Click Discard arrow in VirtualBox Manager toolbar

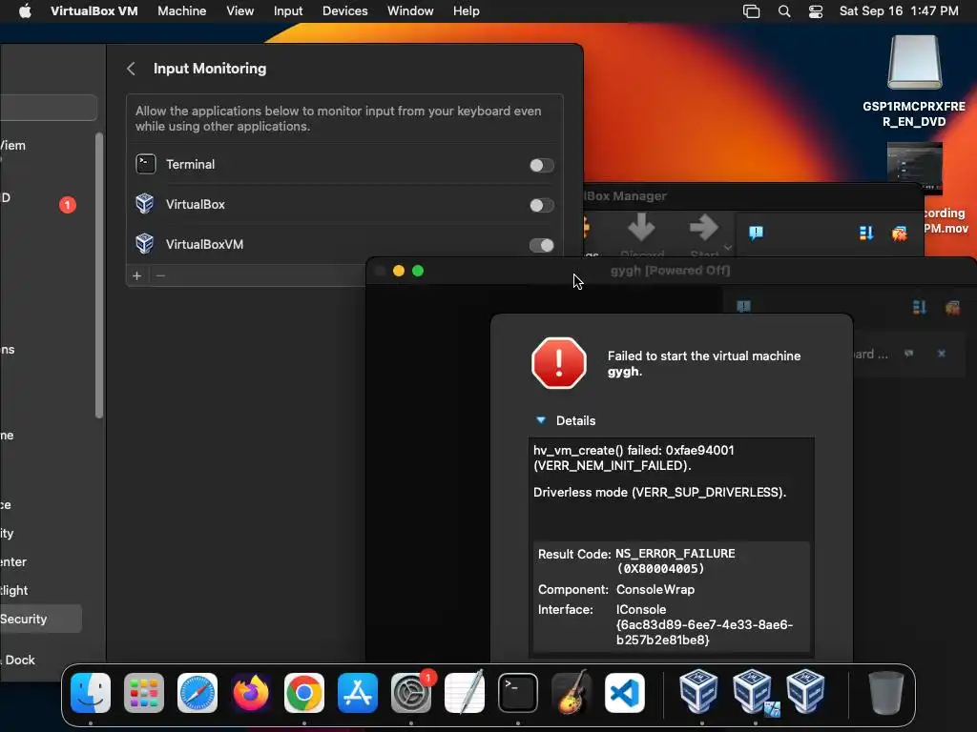click(641, 228)
